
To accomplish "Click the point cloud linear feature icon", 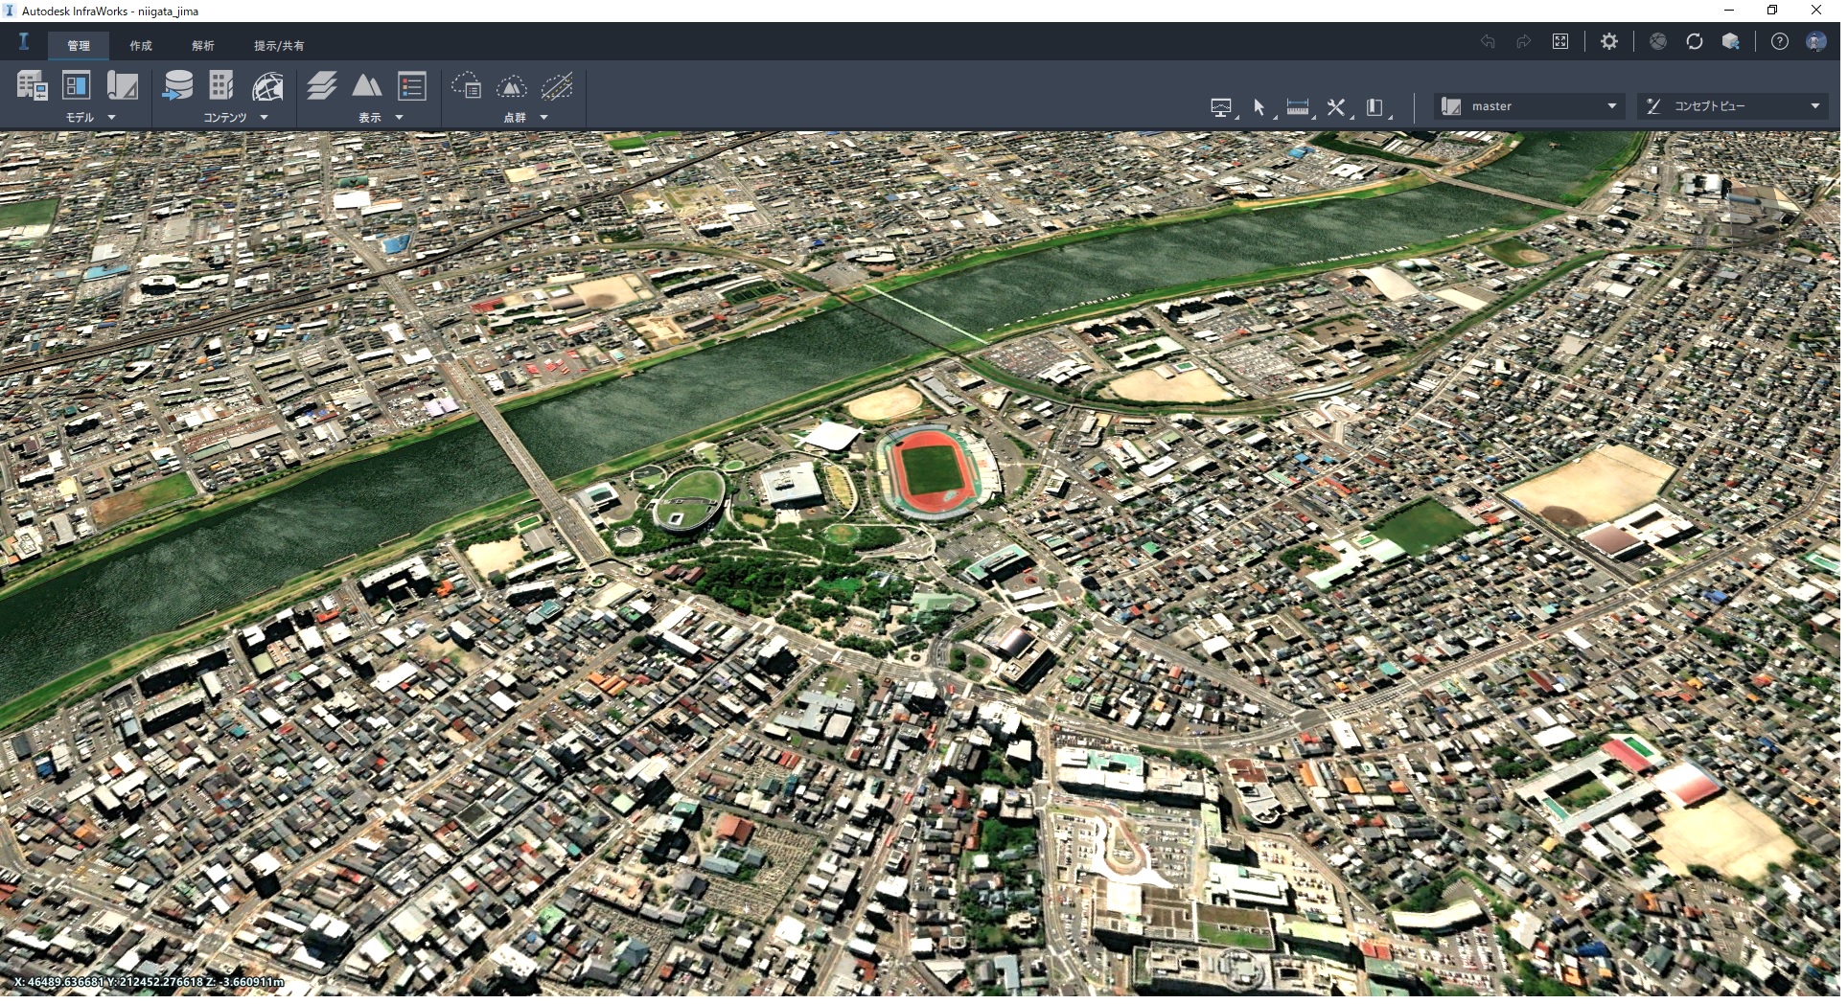I will click(x=557, y=86).
